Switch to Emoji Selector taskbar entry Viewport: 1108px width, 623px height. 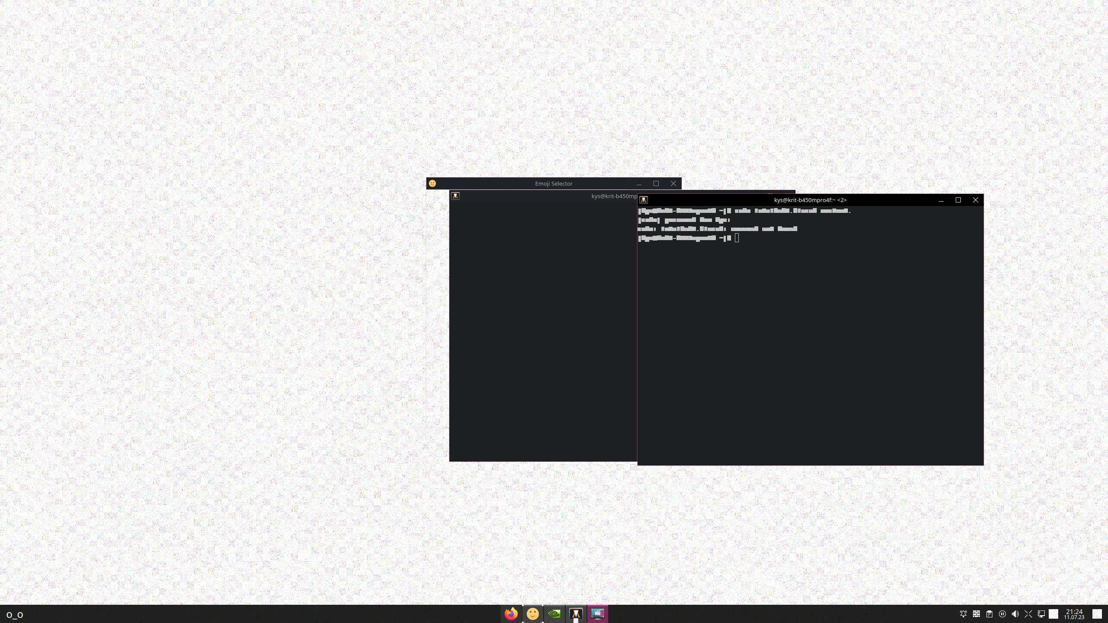click(x=533, y=613)
